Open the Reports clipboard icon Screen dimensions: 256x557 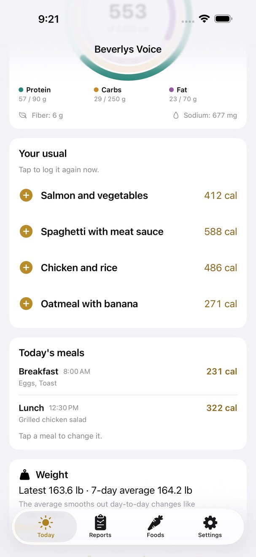pos(100,522)
